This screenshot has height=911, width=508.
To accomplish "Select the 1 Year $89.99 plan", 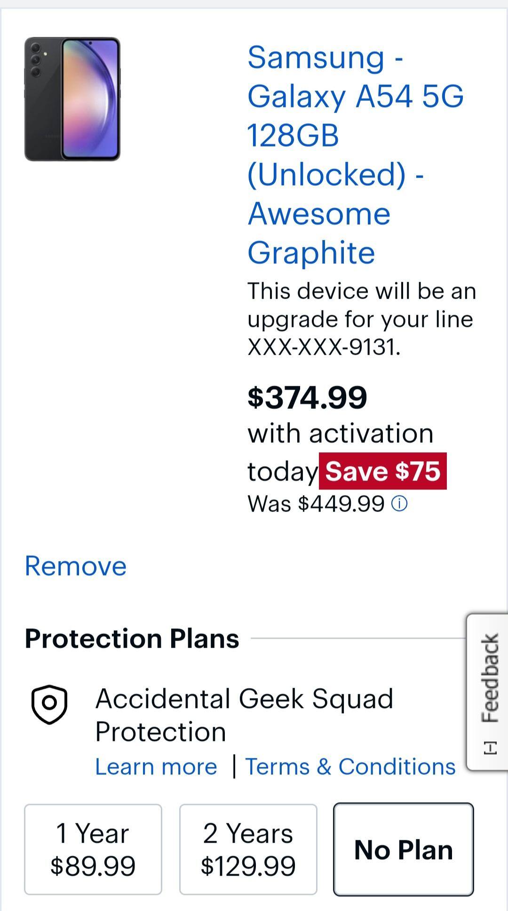I will [93, 849].
